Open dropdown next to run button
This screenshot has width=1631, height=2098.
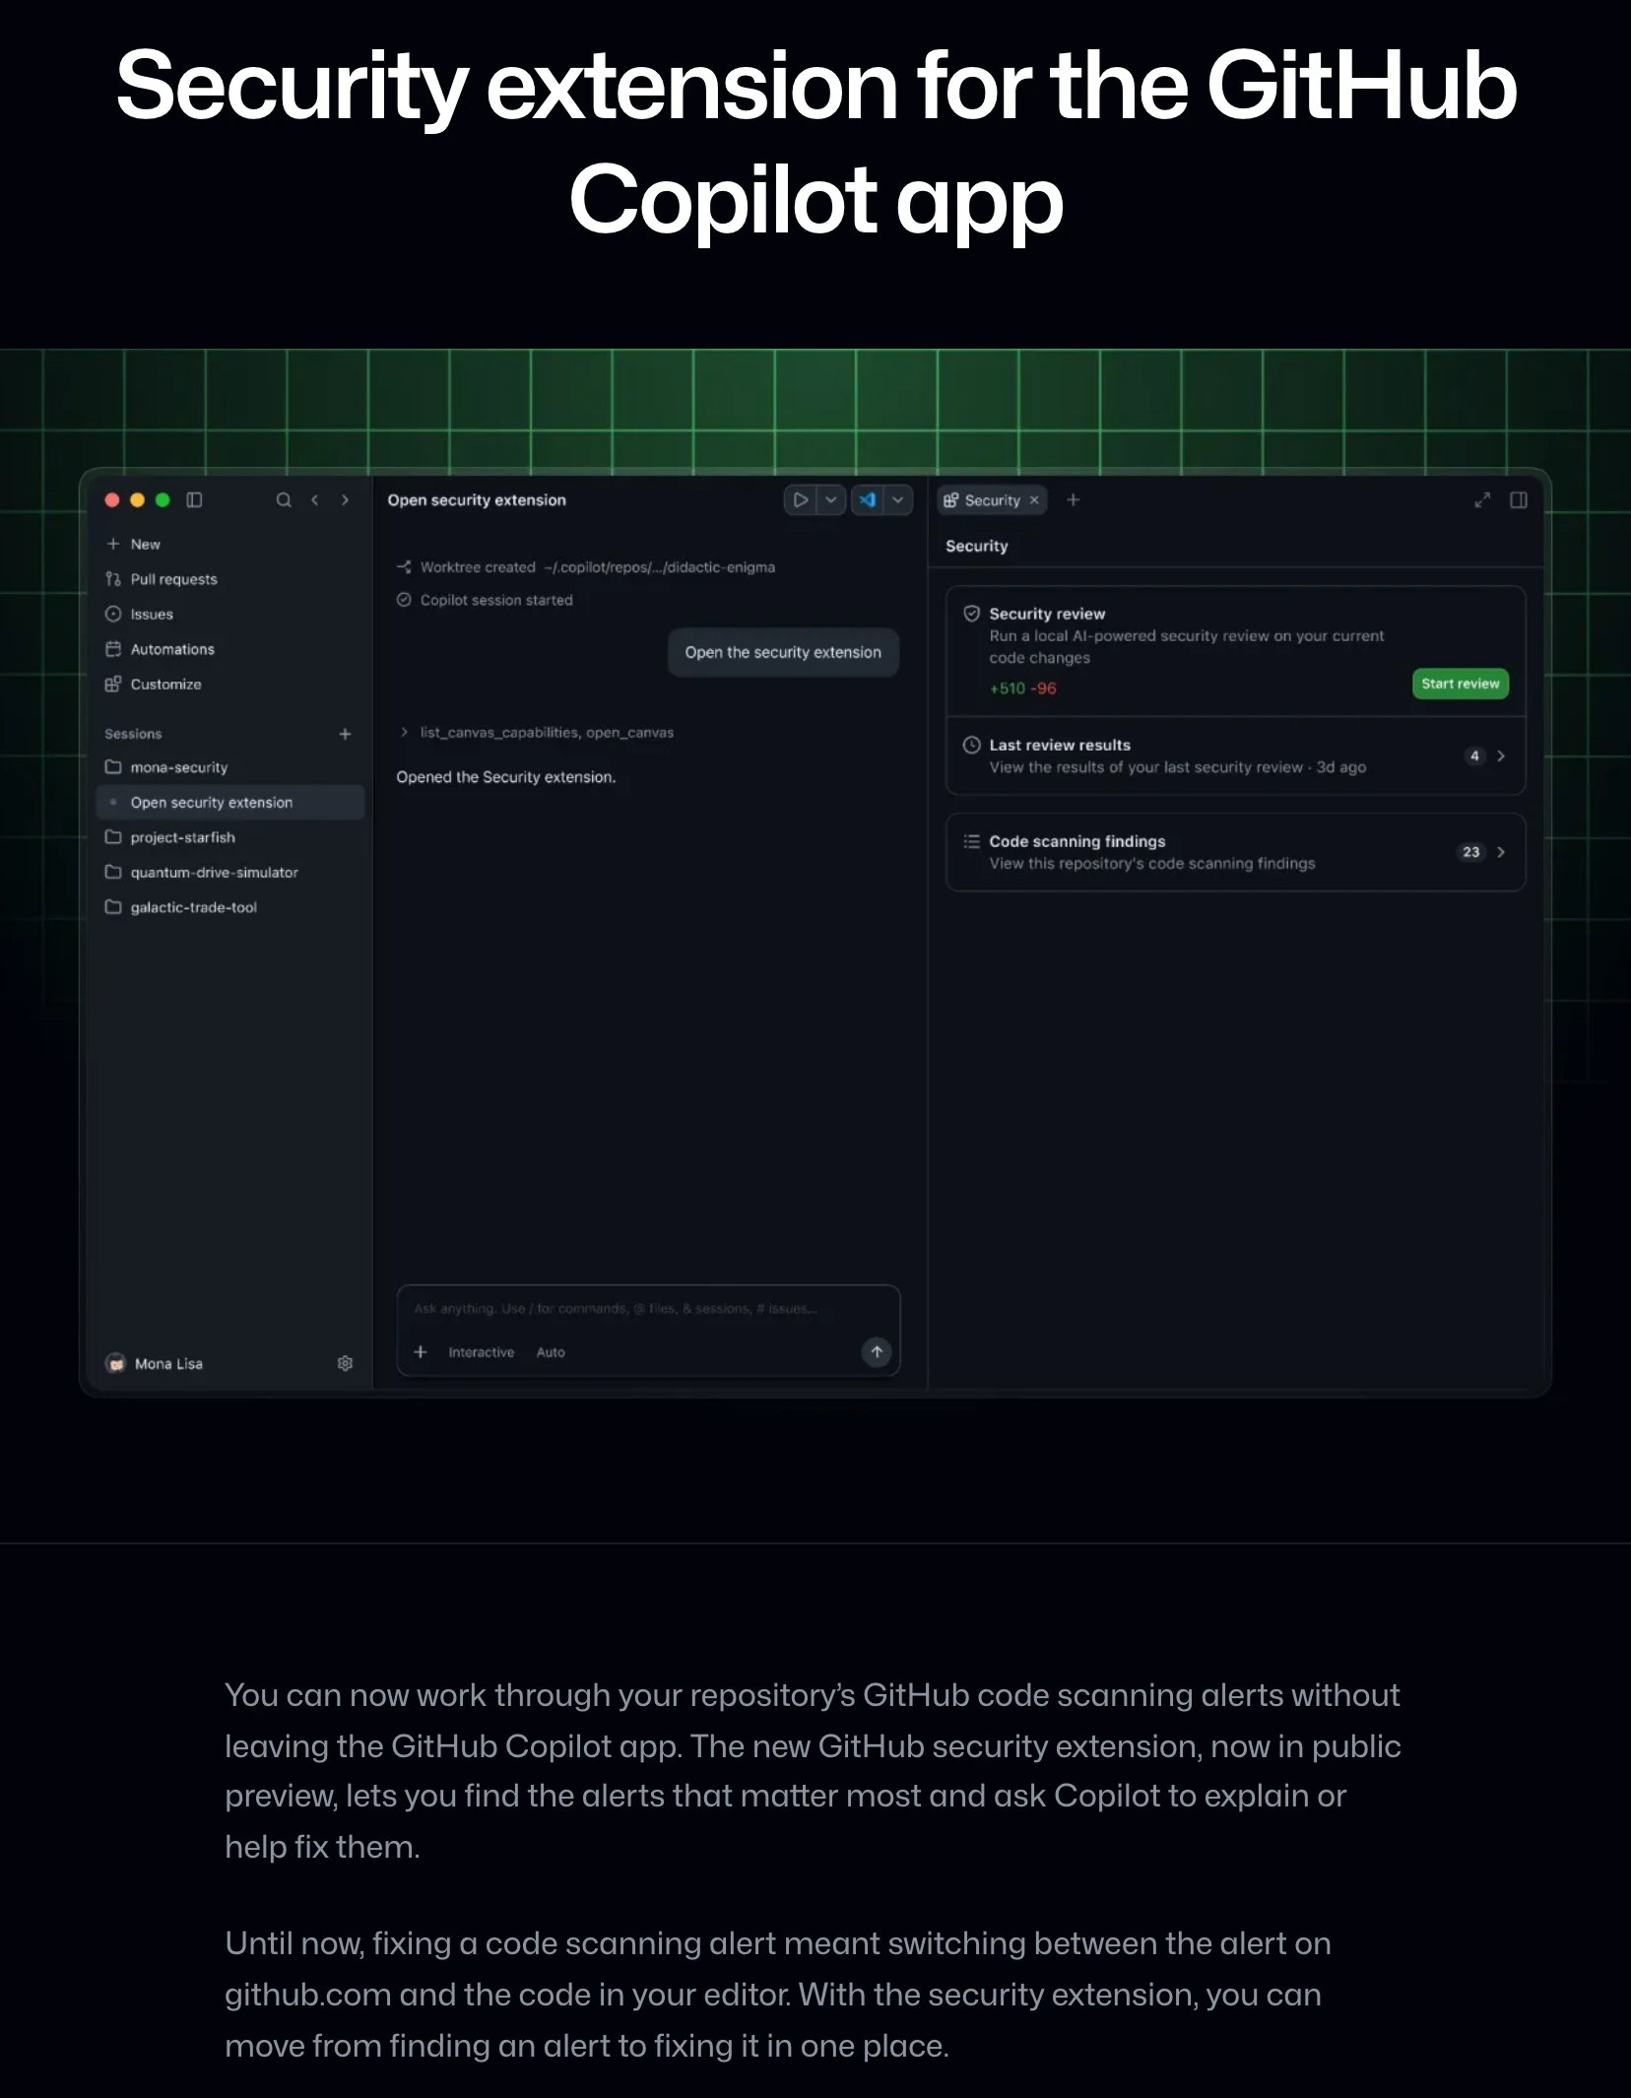point(831,500)
